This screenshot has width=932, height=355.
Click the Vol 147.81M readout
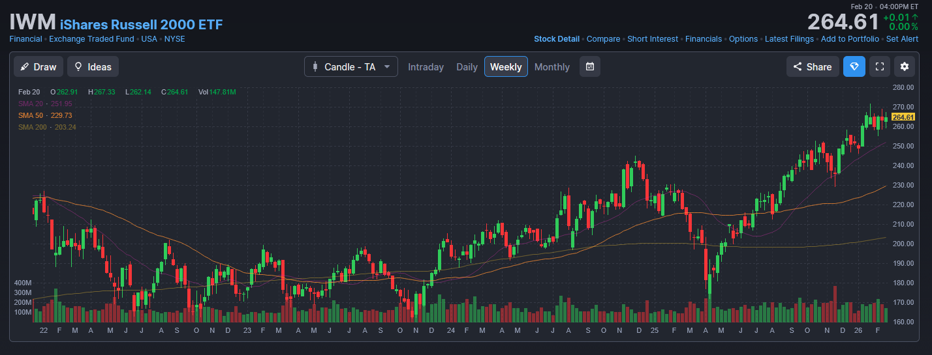[x=217, y=92]
